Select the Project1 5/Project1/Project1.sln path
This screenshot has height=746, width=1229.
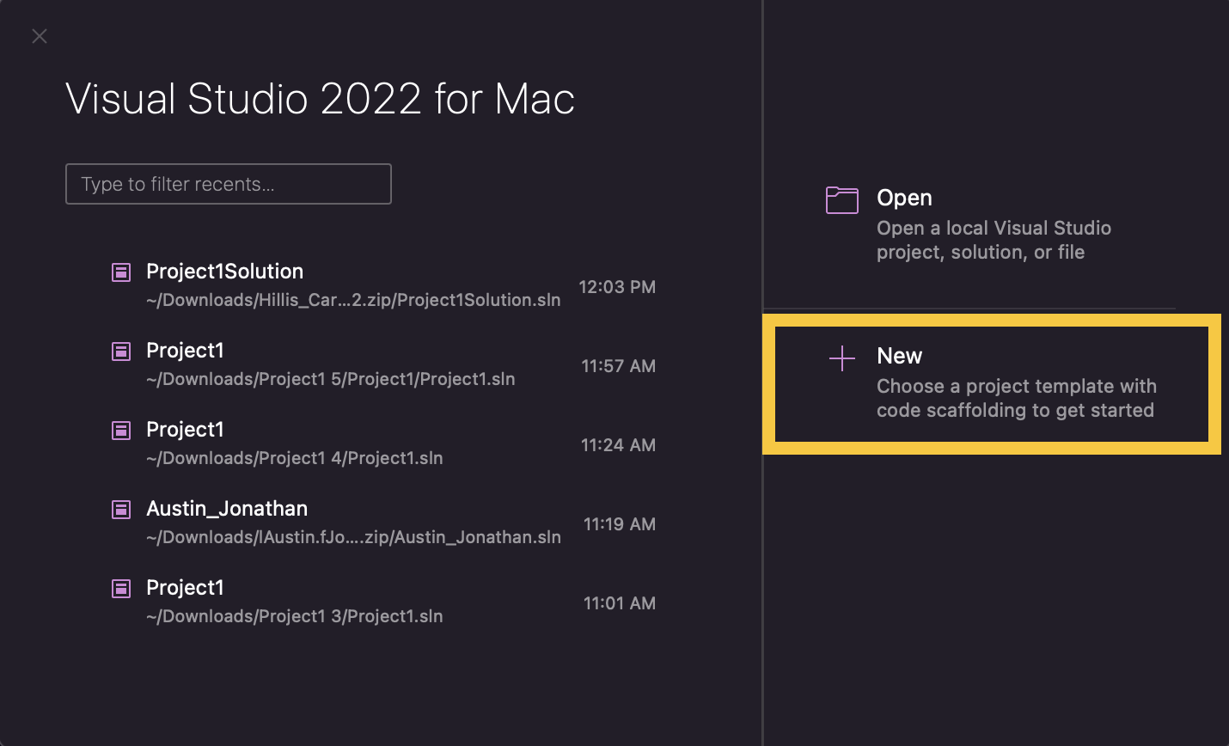(331, 379)
